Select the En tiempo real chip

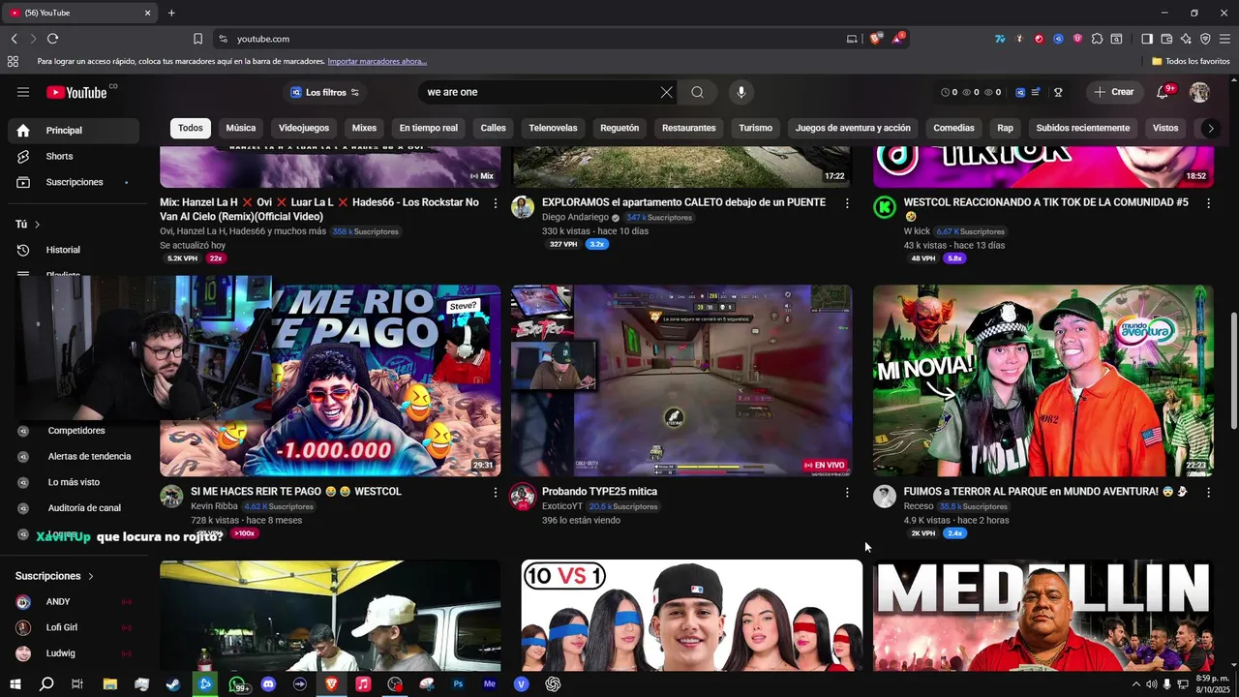(429, 128)
